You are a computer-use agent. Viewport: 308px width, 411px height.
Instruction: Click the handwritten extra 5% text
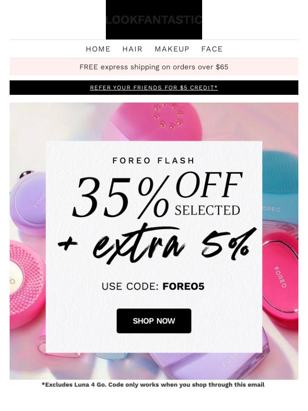(x=157, y=244)
